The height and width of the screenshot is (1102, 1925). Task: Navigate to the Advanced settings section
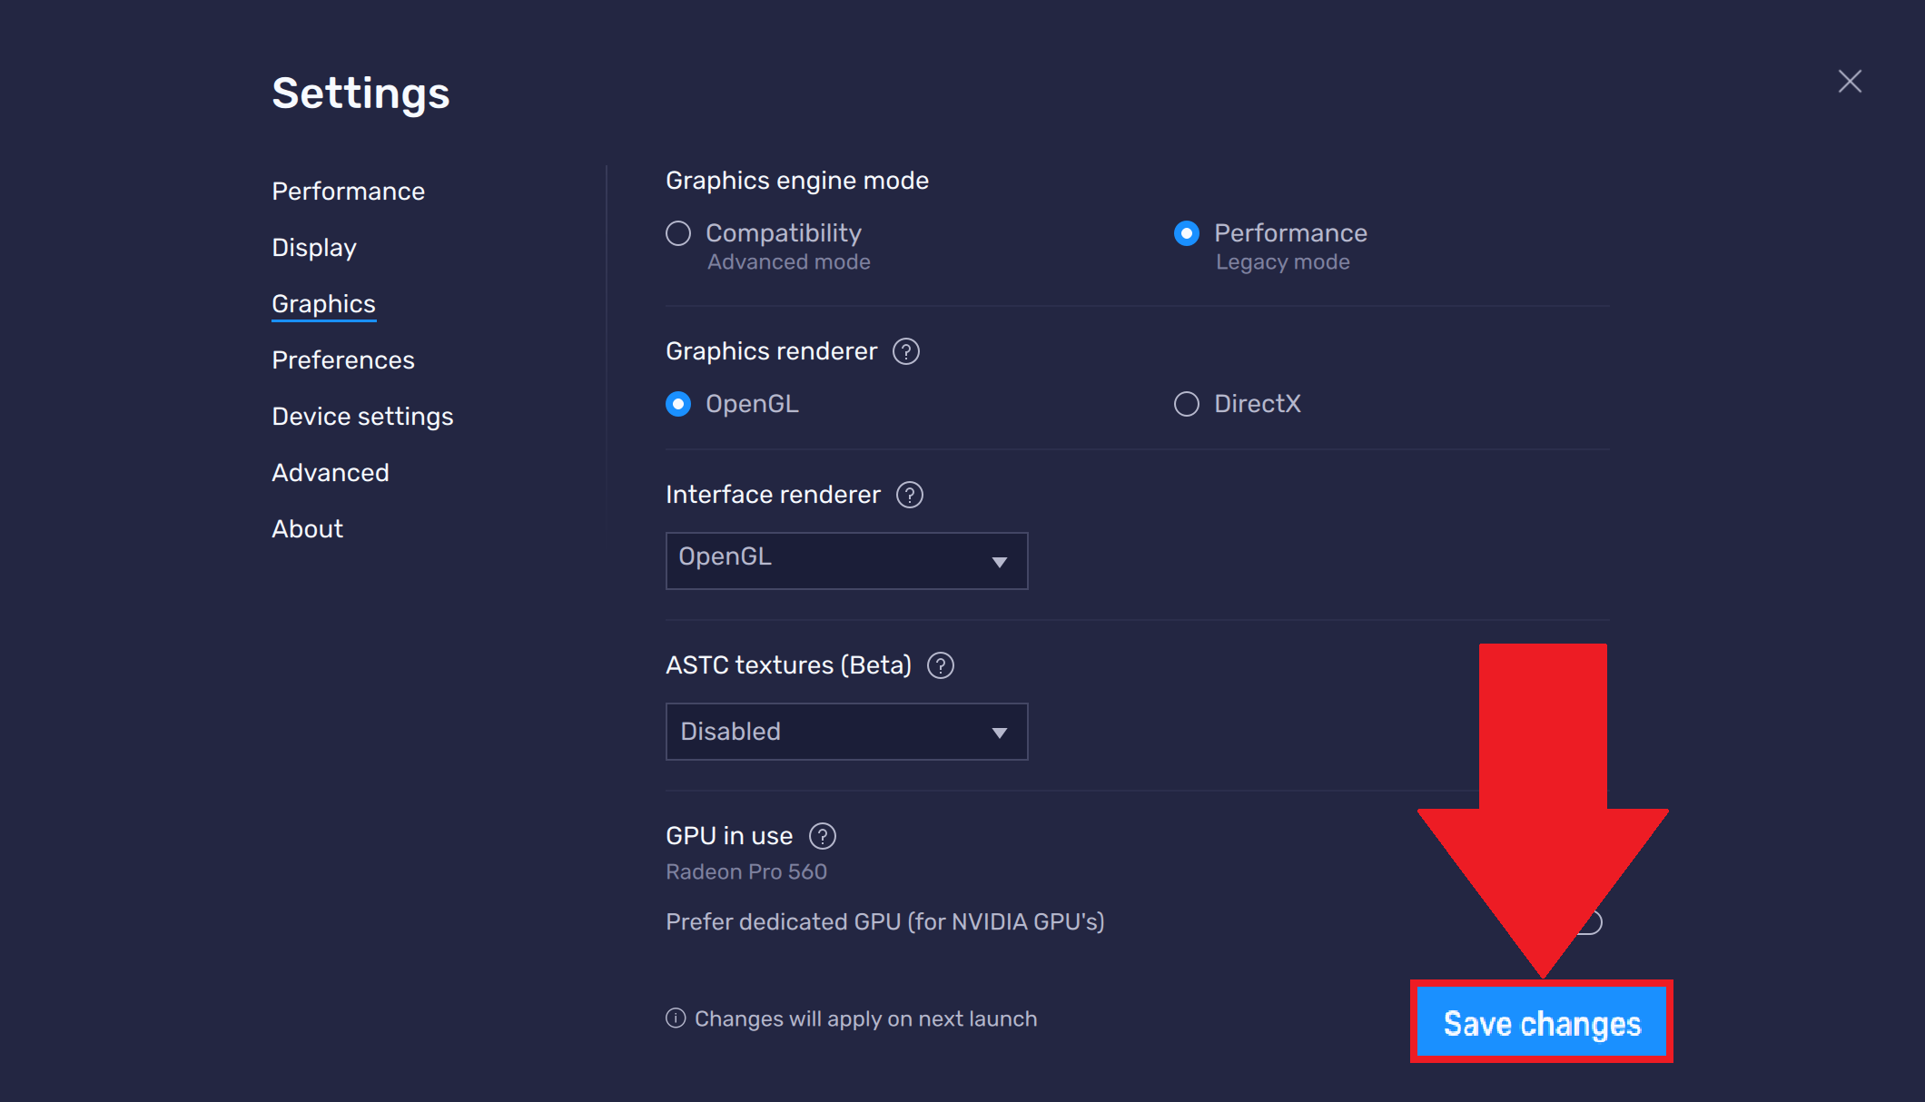(330, 472)
